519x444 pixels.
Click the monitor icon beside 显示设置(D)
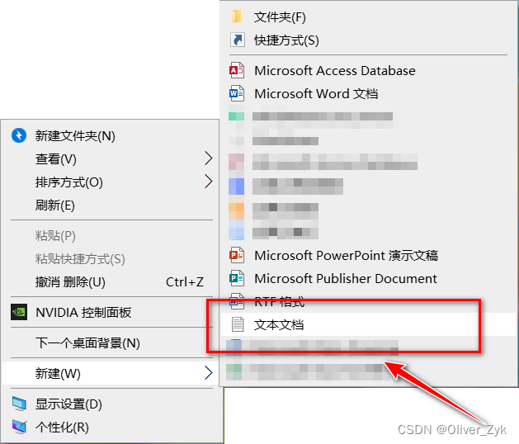click(x=19, y=404)
